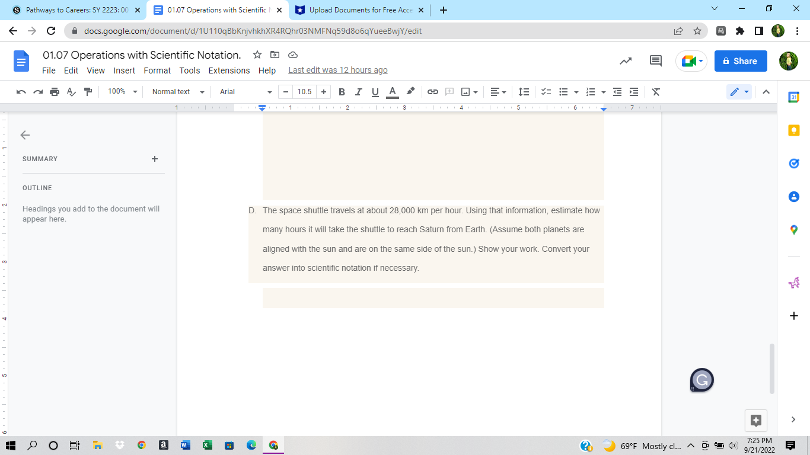Increase the paragraph indent
This screenshot has height=455, width=810.
click(x=634, y=92)
